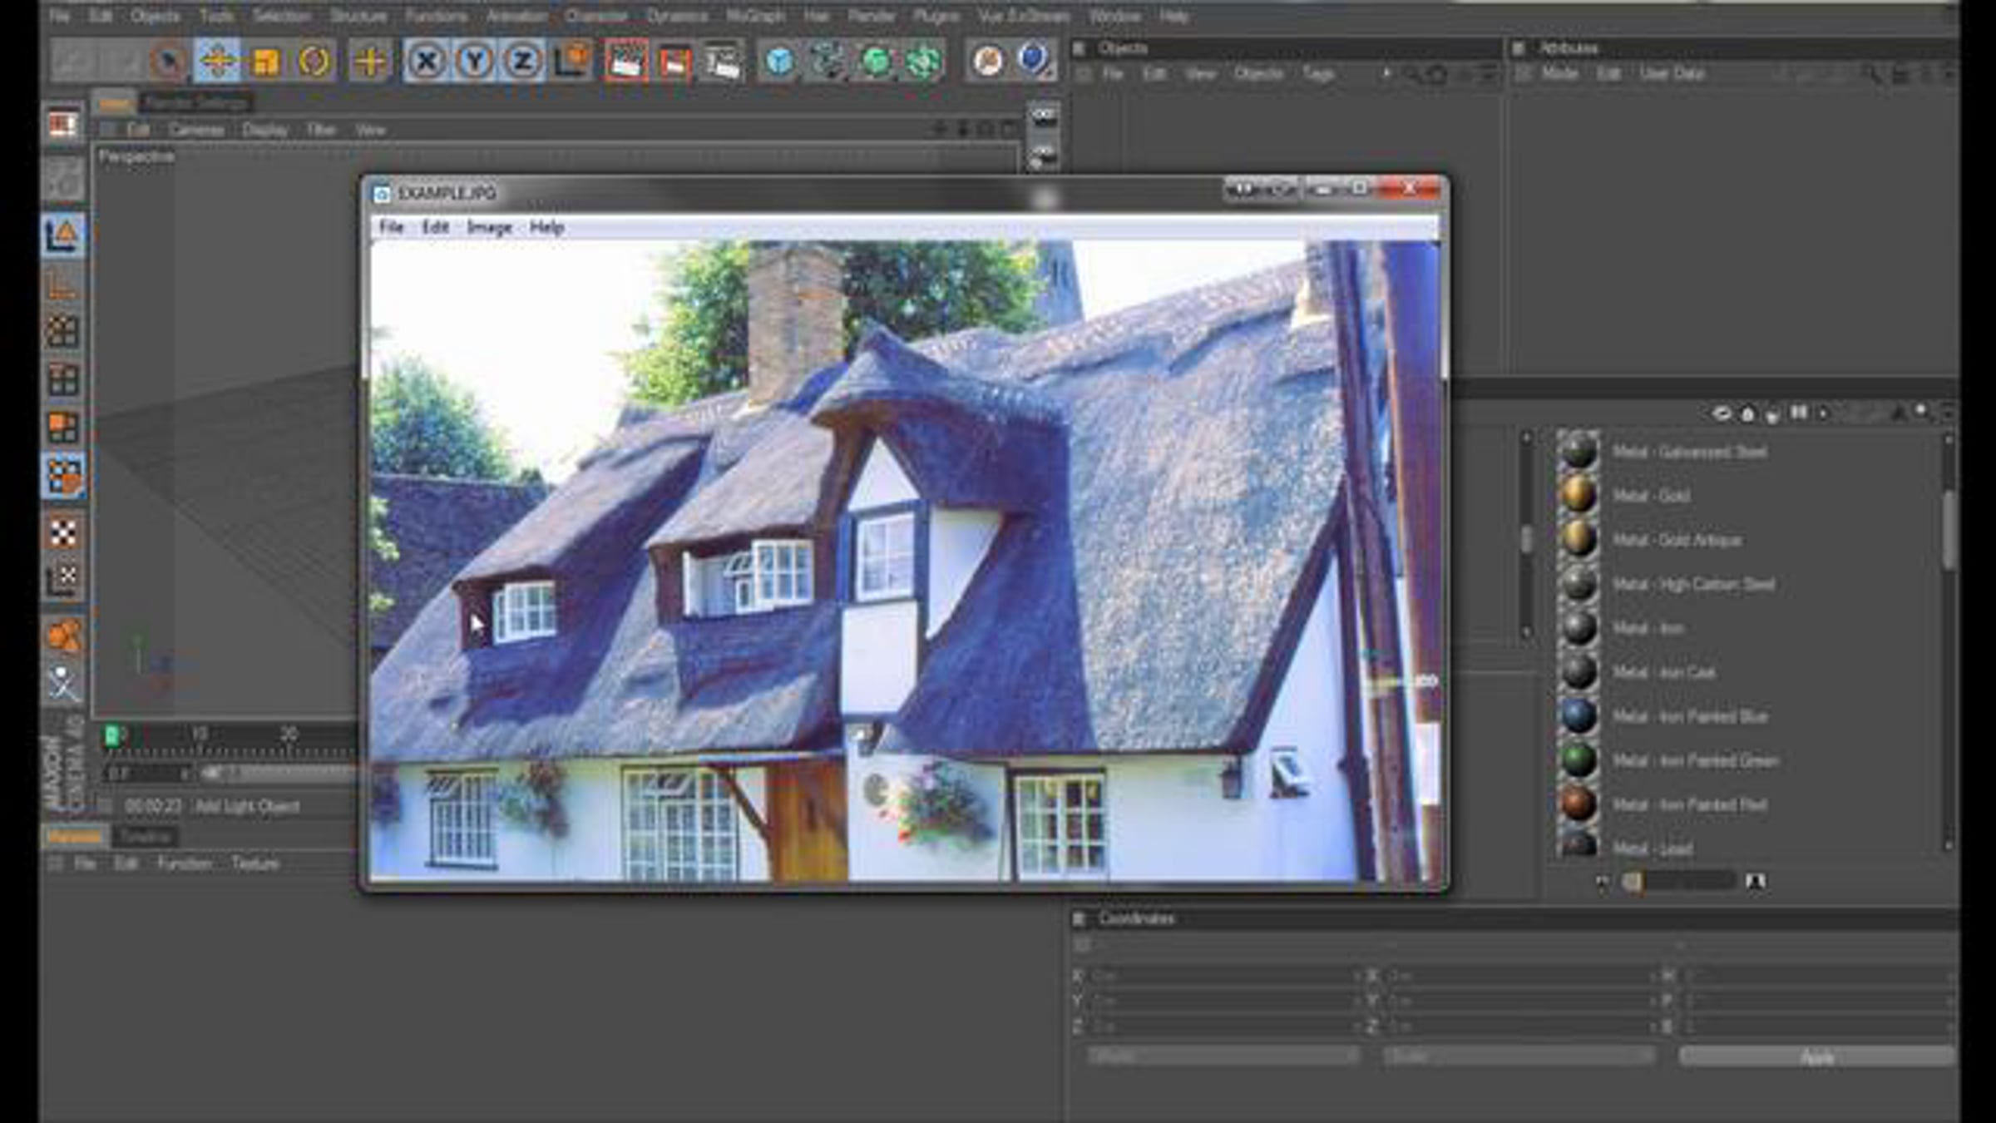
Task: Select the Edges mode icon
Action: point(63,380)
